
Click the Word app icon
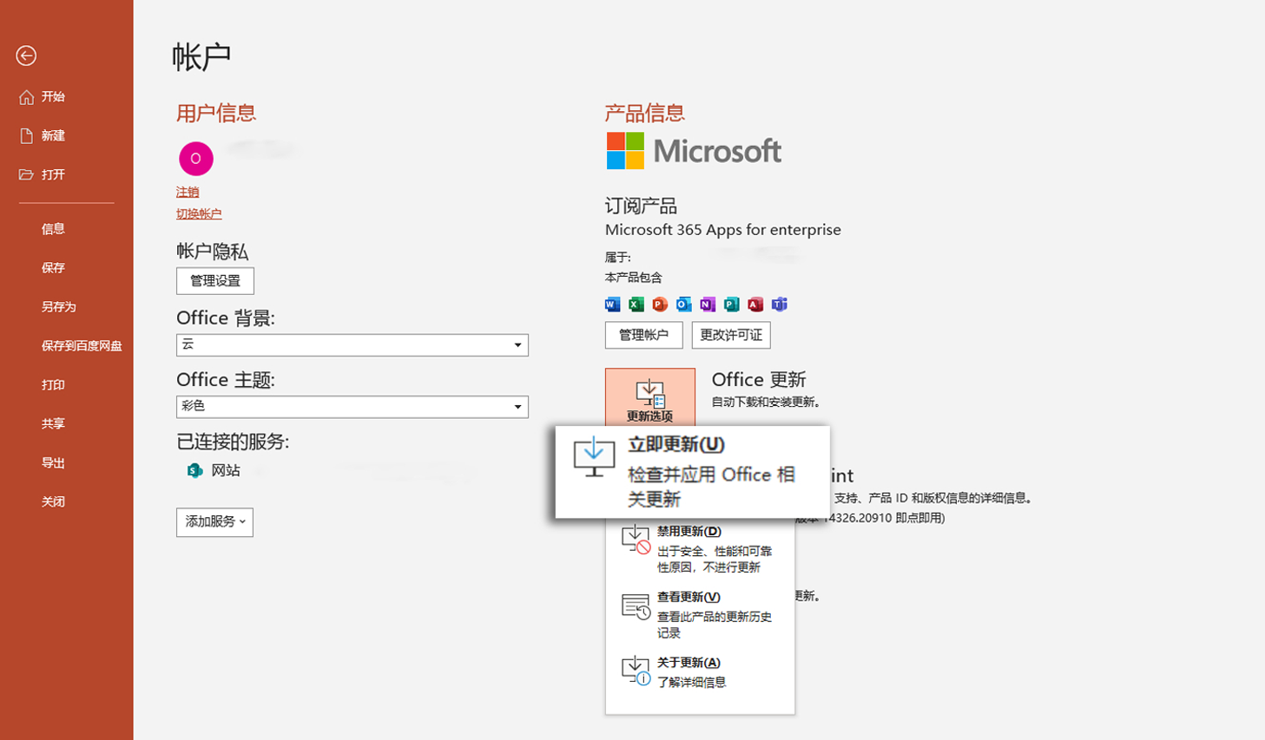pos(612,305)
